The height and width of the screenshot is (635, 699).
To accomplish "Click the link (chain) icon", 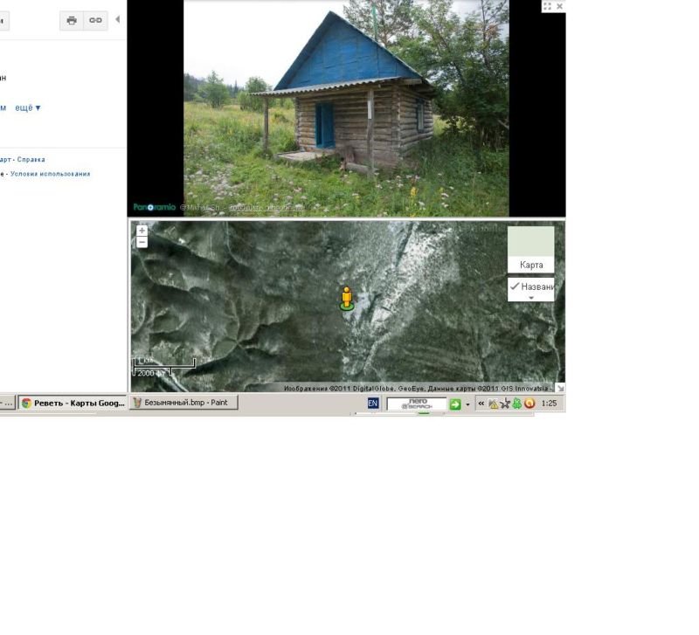I will pos(95,20).
